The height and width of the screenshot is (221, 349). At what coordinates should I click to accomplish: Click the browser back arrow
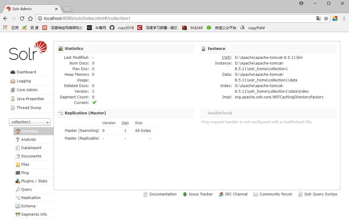pyautogui.click(x=5, y=18)
